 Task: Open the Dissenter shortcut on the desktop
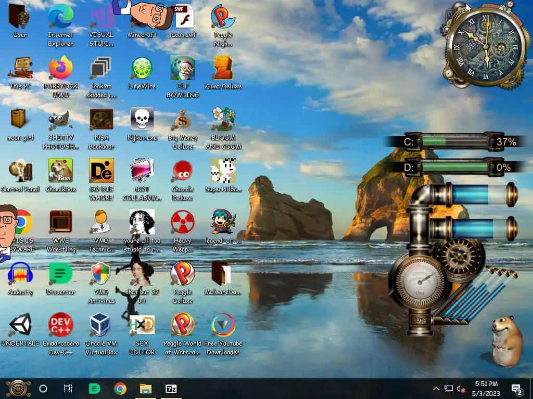60,273
